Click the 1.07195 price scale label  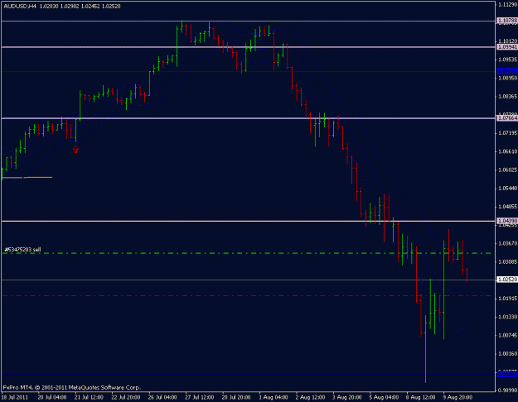pos(508,133)
